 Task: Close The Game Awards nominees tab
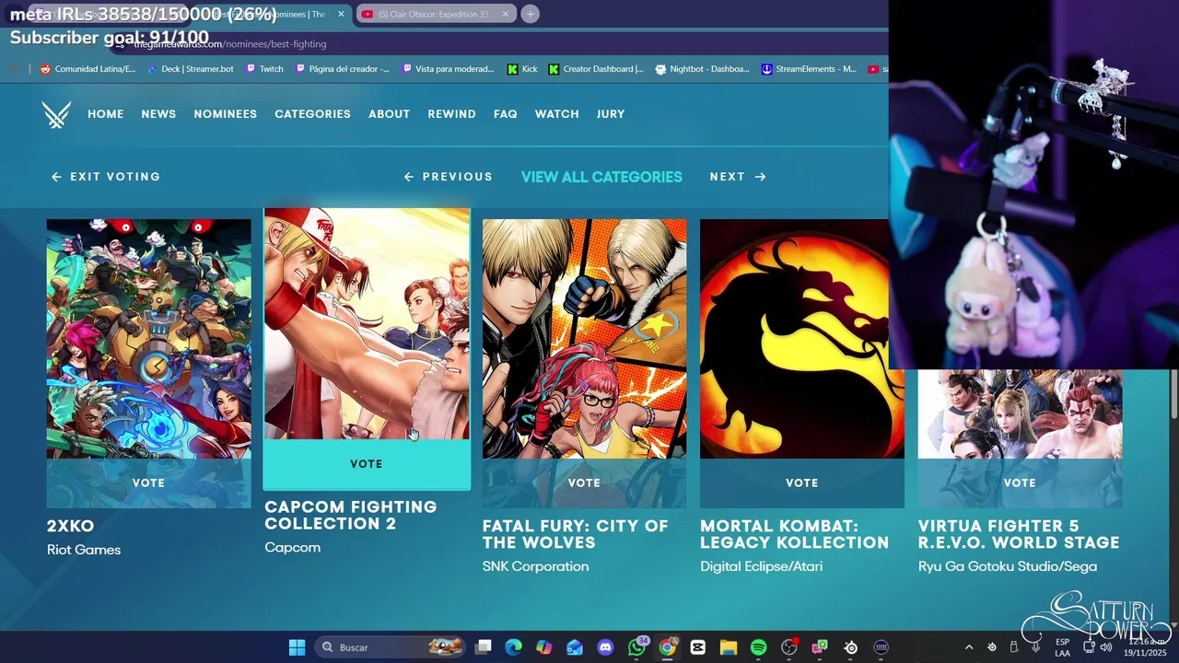coord(341,14)
